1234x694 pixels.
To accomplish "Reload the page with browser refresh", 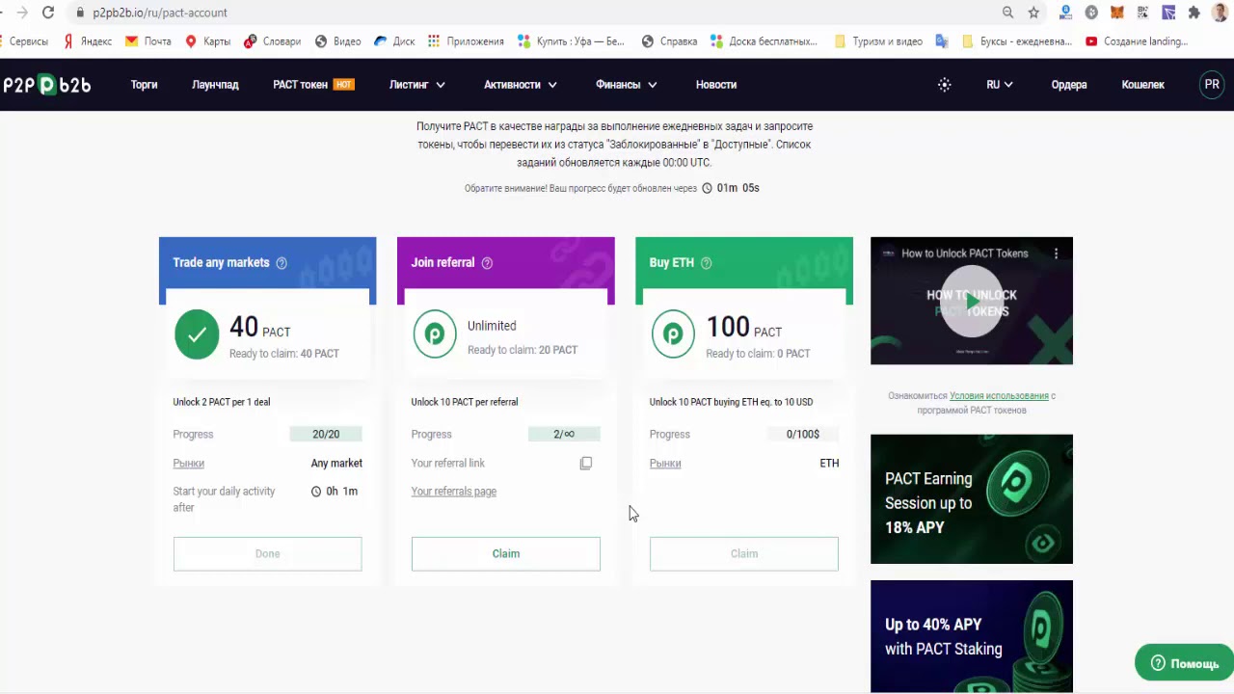I will (48, 13).
